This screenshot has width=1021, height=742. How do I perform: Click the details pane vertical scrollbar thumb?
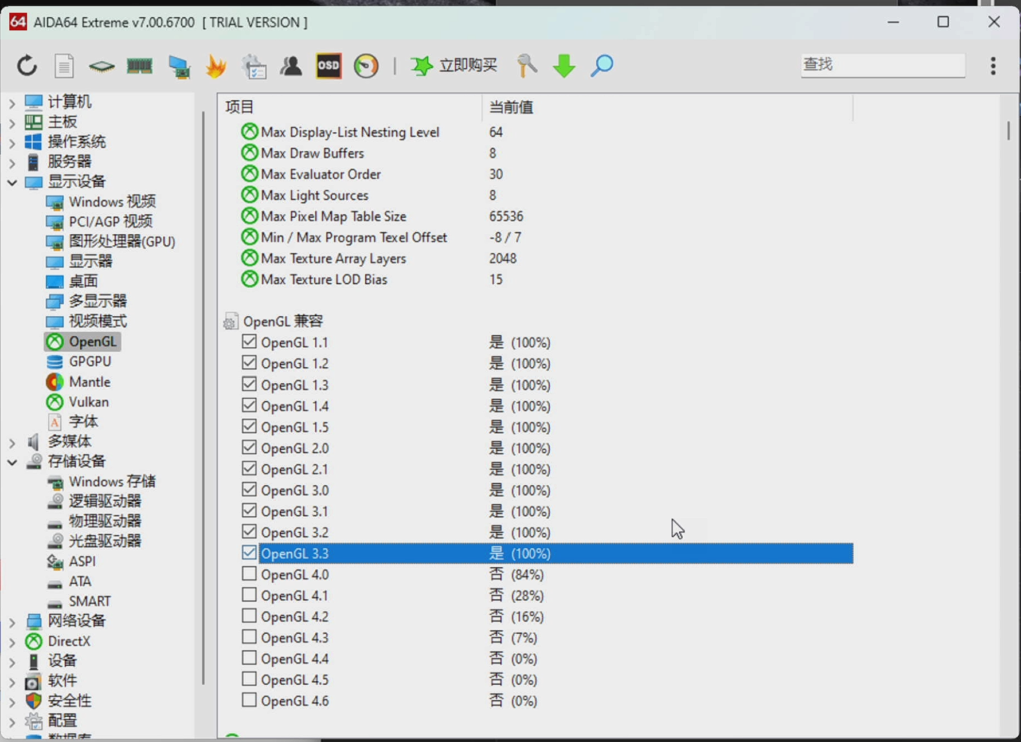click(x=1008, y=131)
